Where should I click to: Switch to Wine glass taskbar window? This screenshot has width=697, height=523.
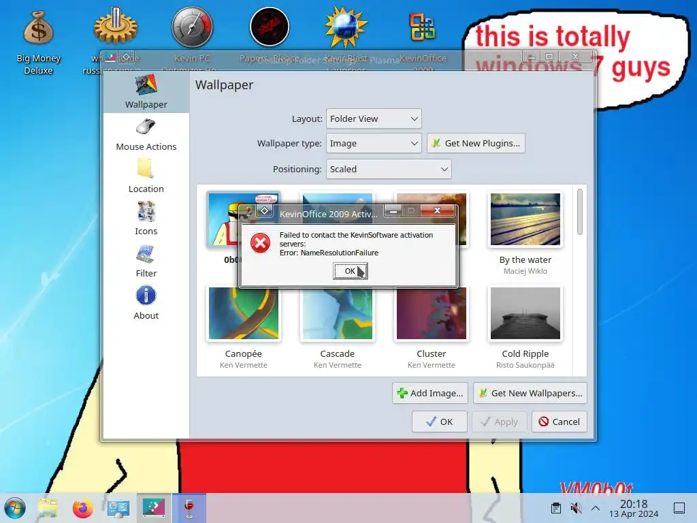click(189, 508)
